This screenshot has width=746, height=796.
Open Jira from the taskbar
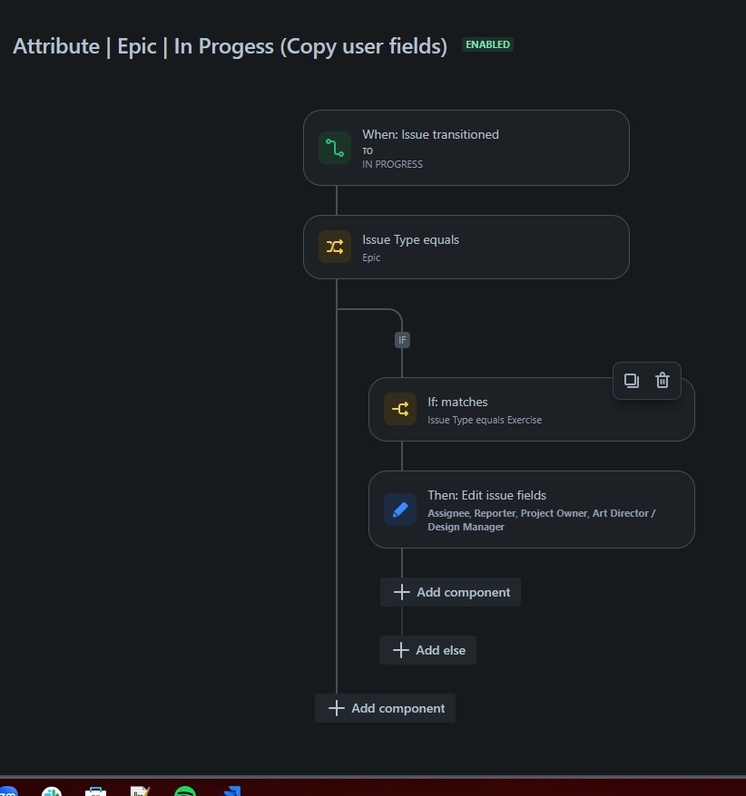pos(231,791)
